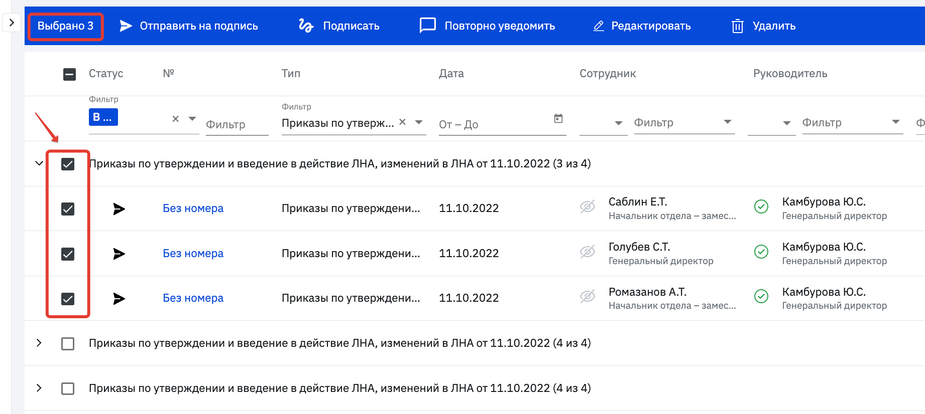Click the 'Удалить' toolbar button
Screen dimensions: 925x414
(763, 26)
